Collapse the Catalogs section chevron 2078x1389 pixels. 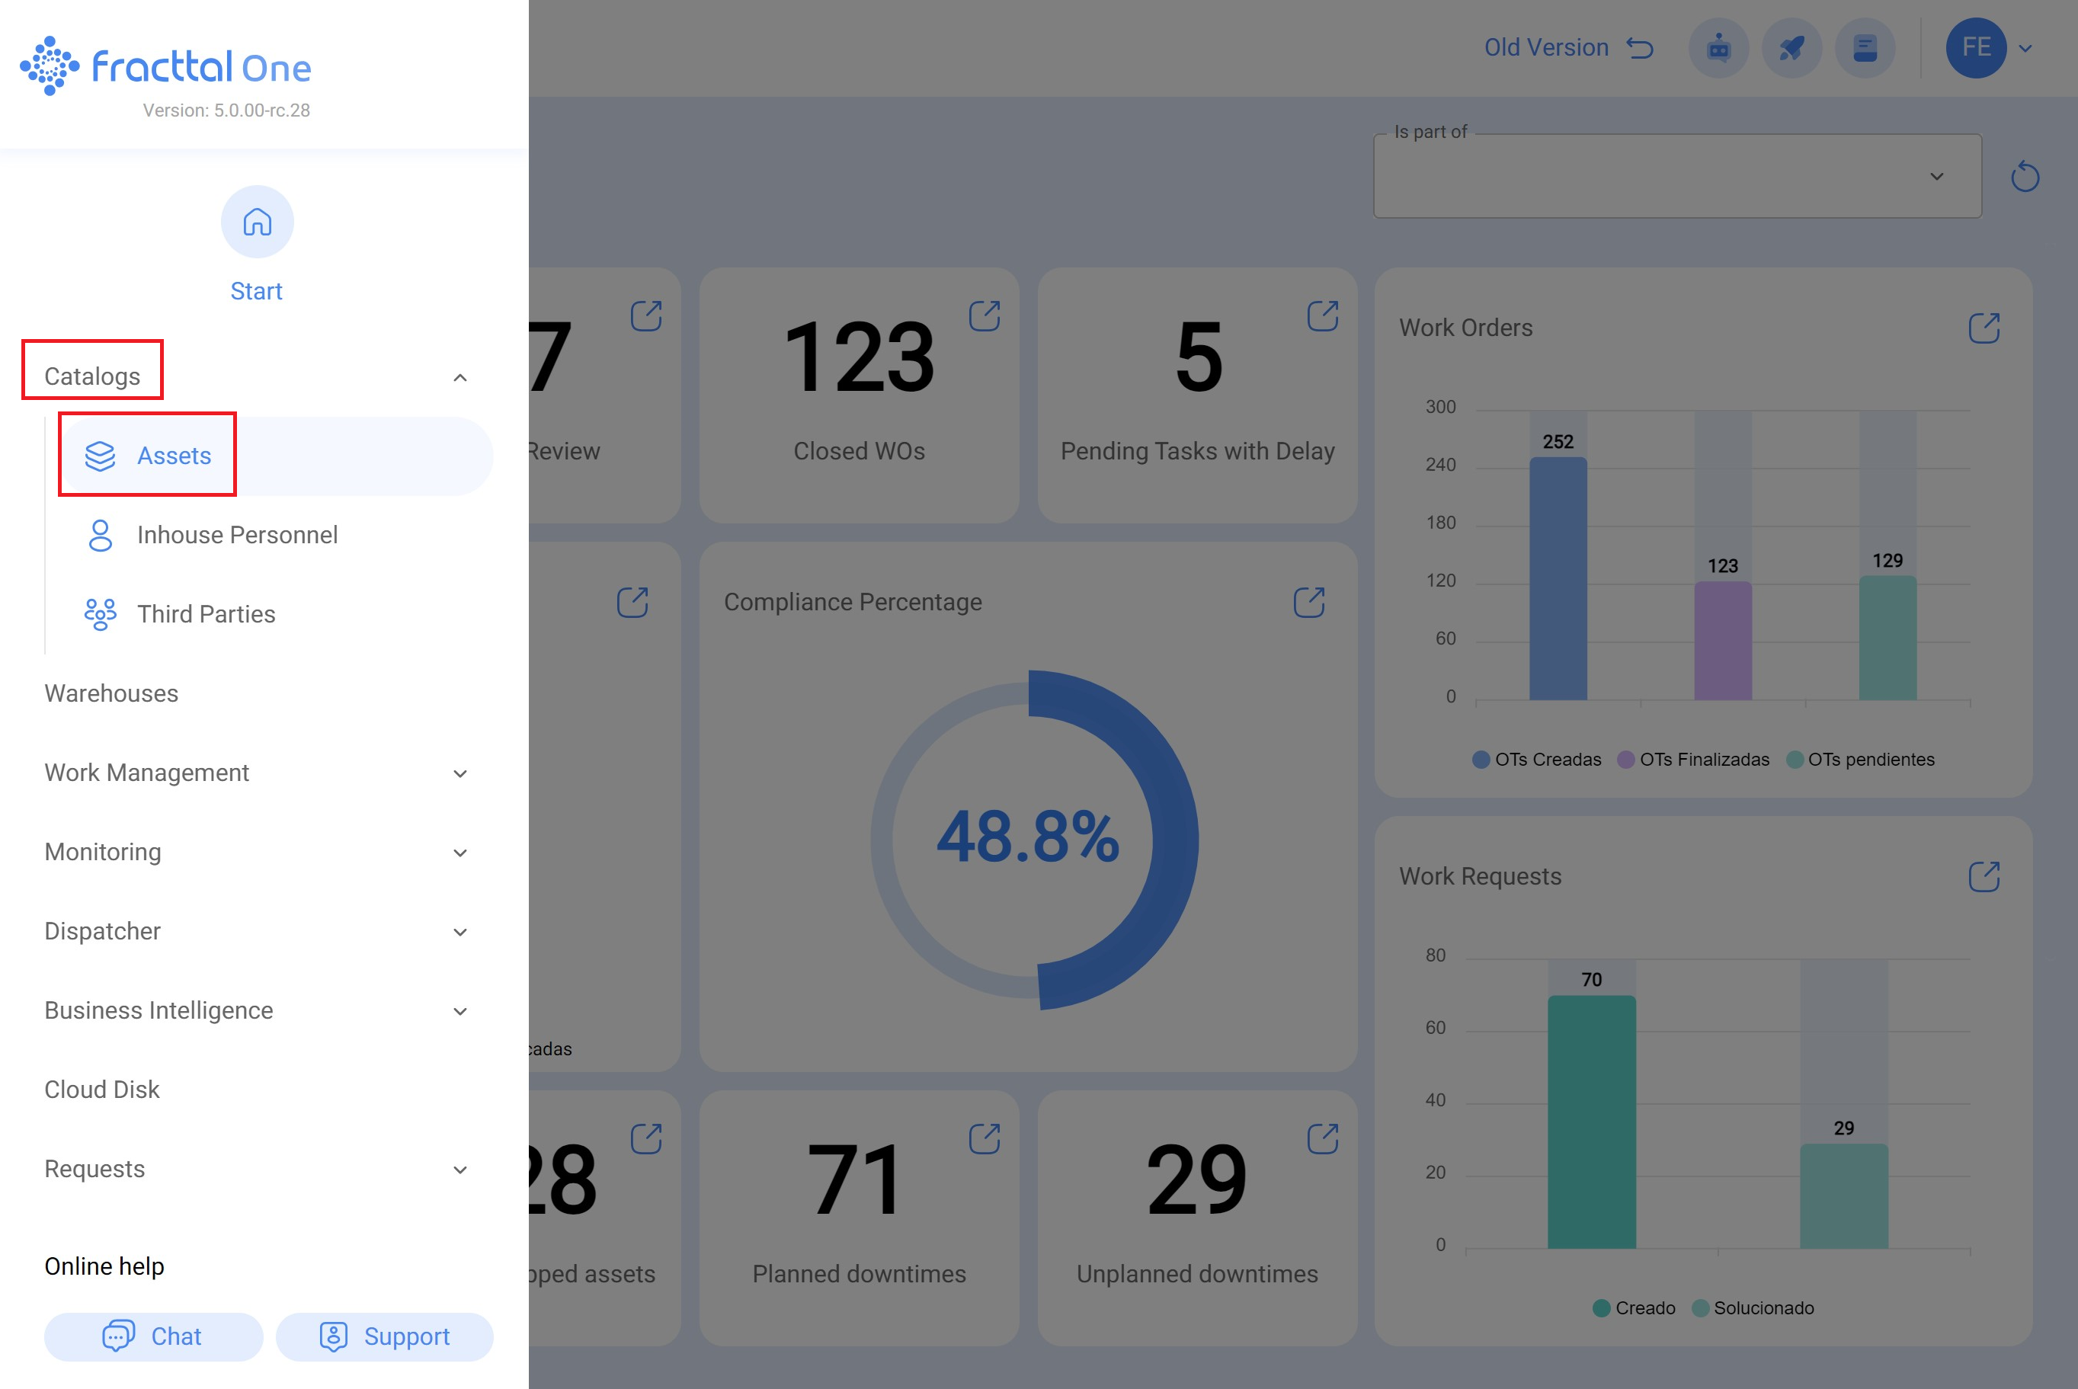tap(459, 377)
